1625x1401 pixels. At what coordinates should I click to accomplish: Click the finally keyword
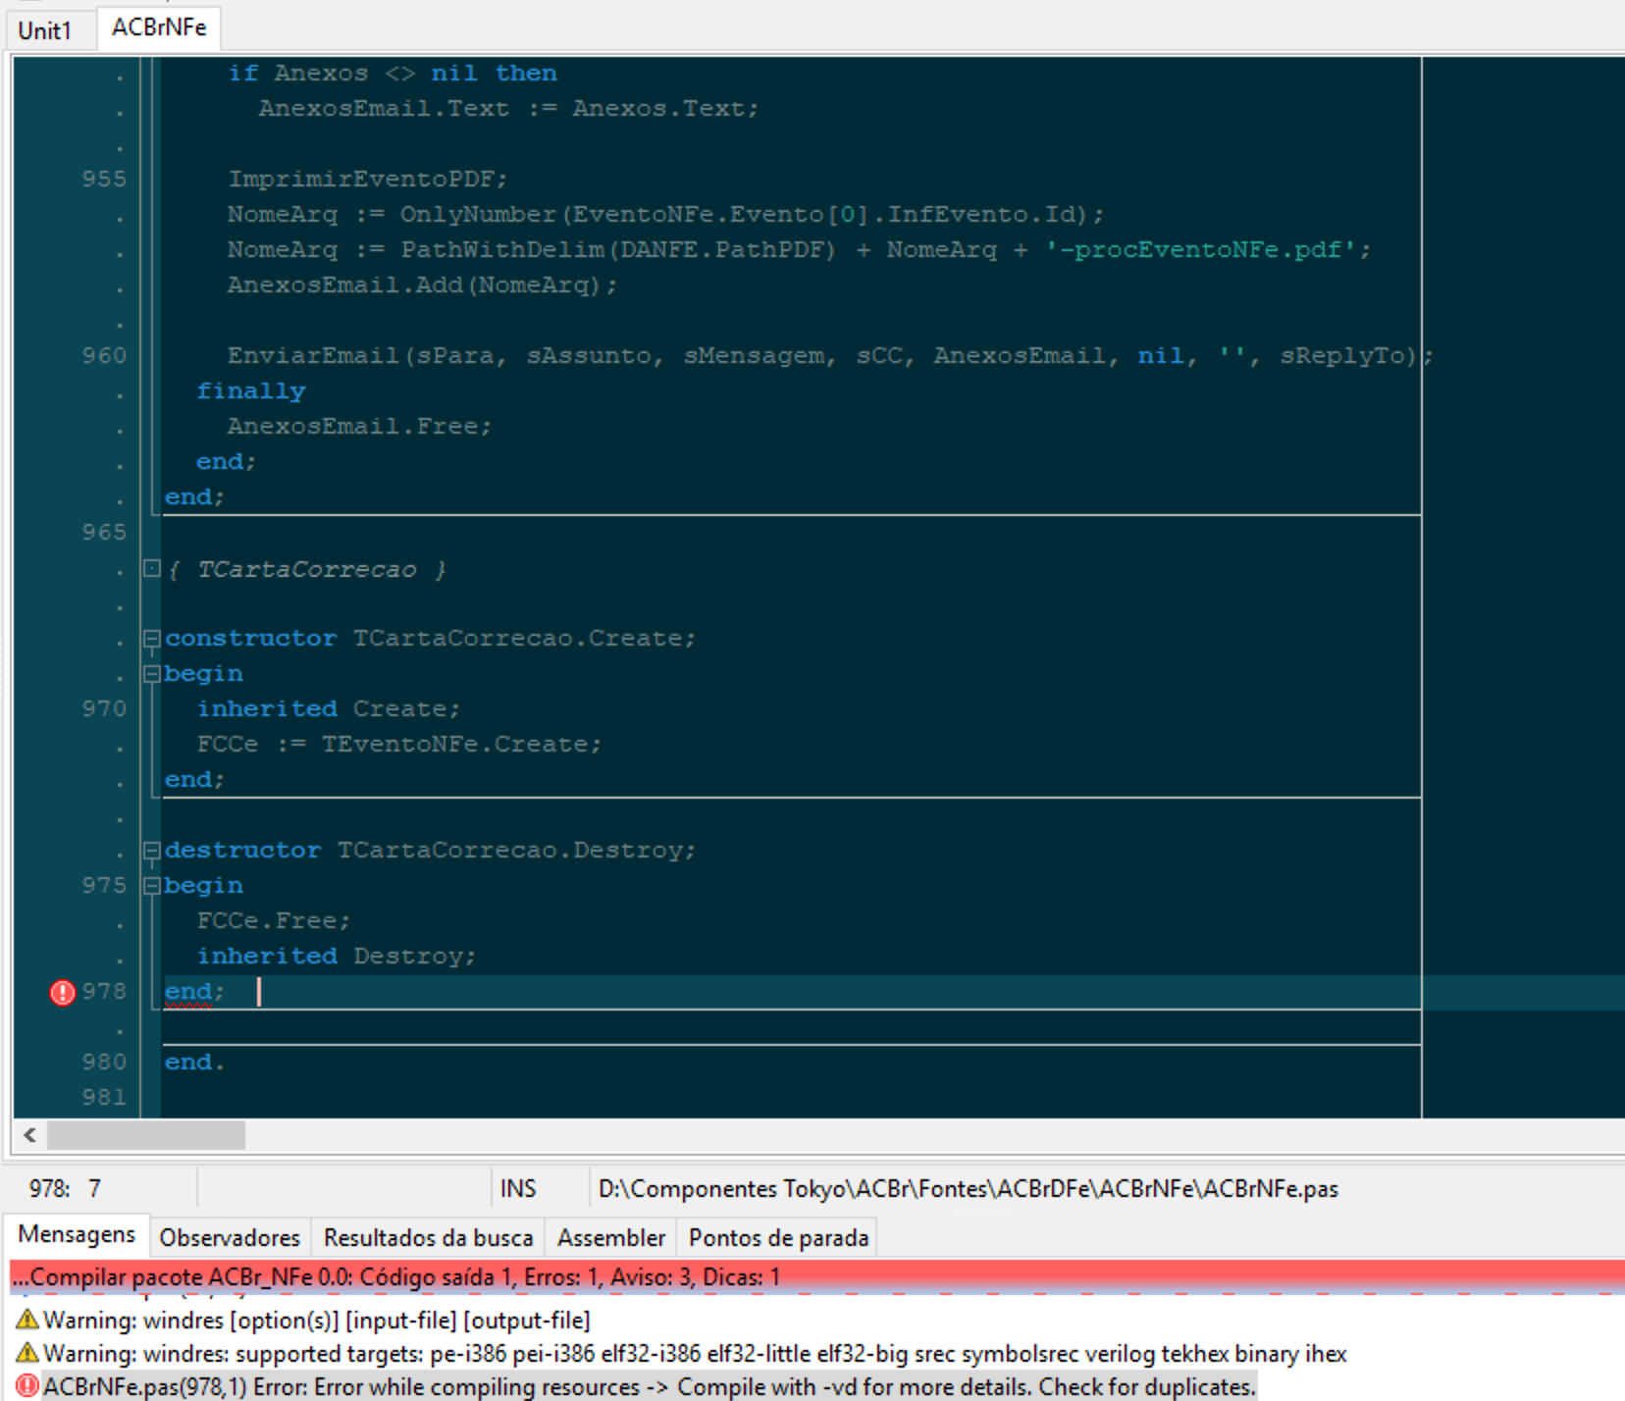point(251,391)
